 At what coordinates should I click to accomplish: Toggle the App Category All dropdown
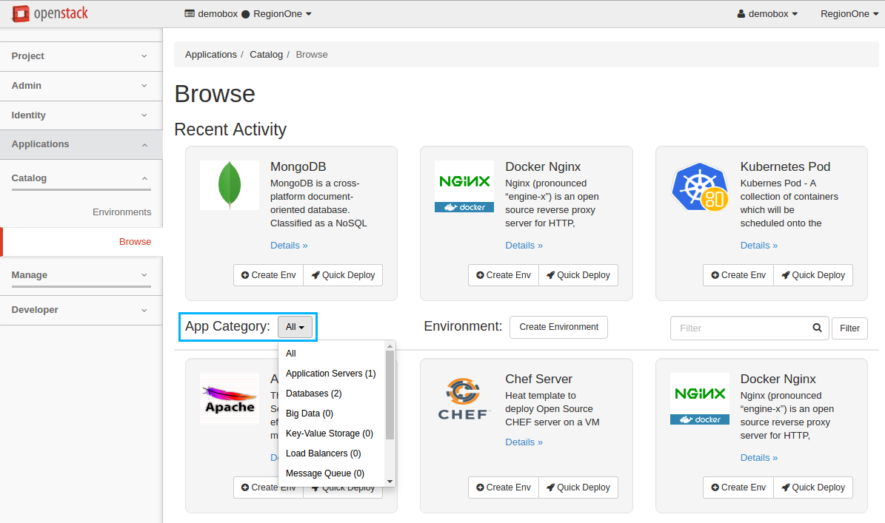click(295, 327)
